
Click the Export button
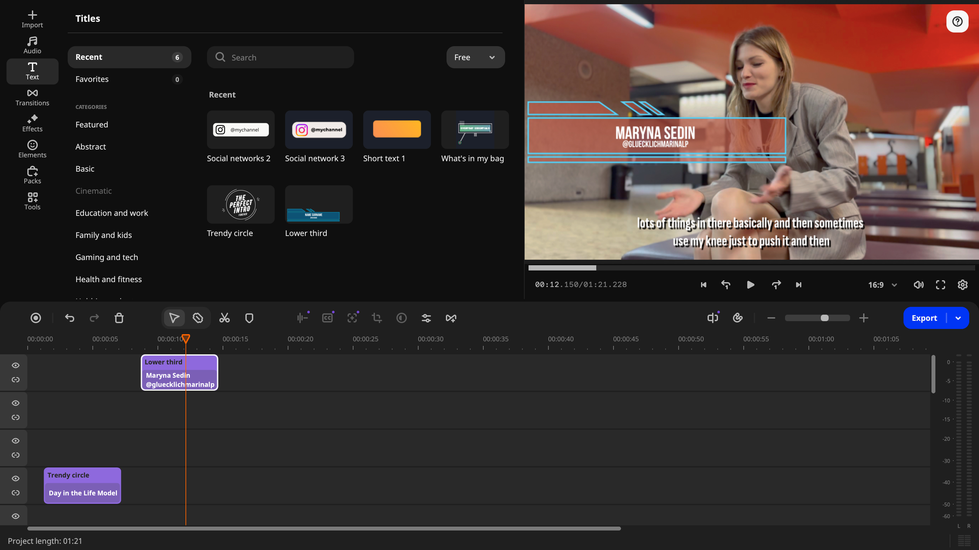(924, 318)
